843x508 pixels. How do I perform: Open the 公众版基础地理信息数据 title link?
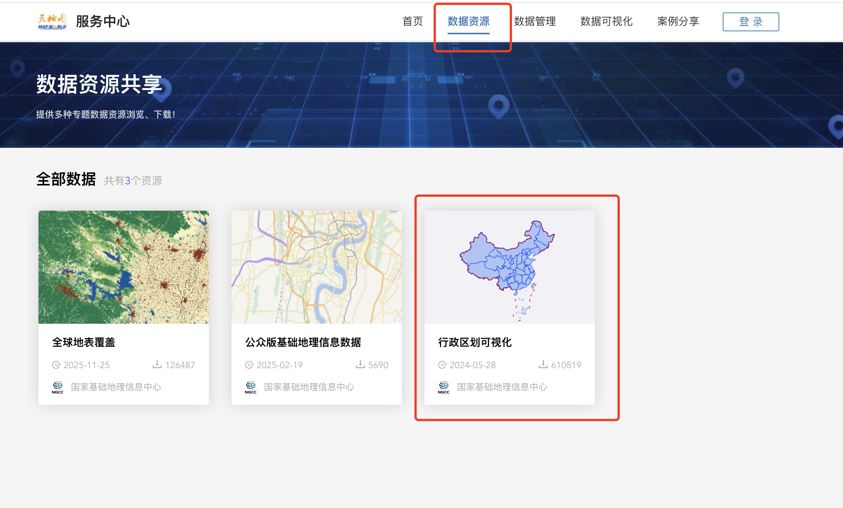[303, 342]
